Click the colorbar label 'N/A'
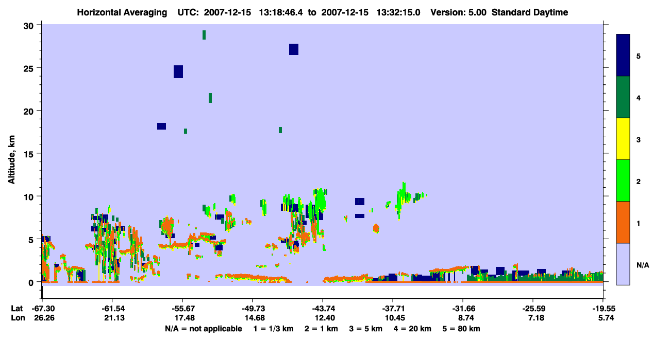The height and width of the screenshot is (343, 670). (643, 265)
